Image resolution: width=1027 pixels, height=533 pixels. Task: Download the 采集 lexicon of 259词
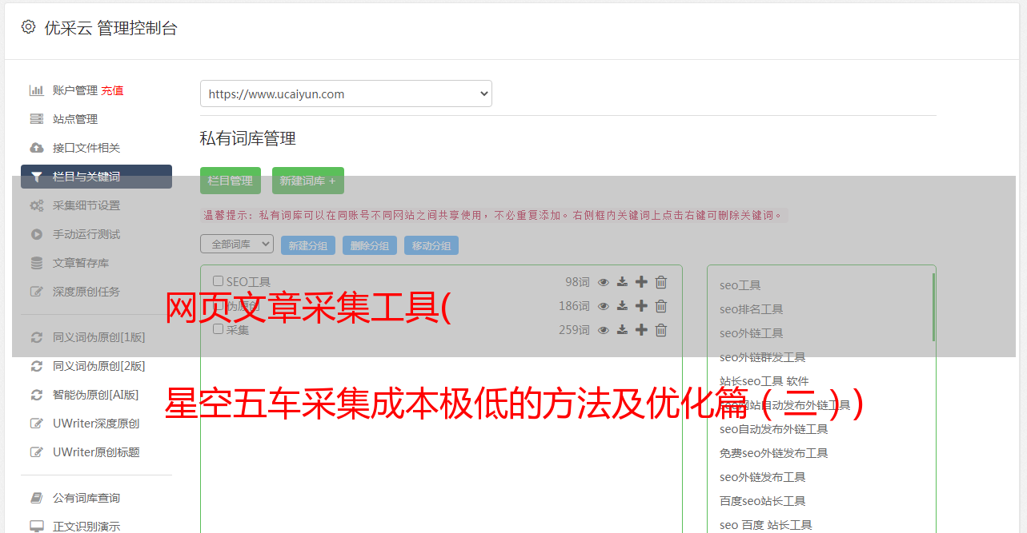click(622, 330)
